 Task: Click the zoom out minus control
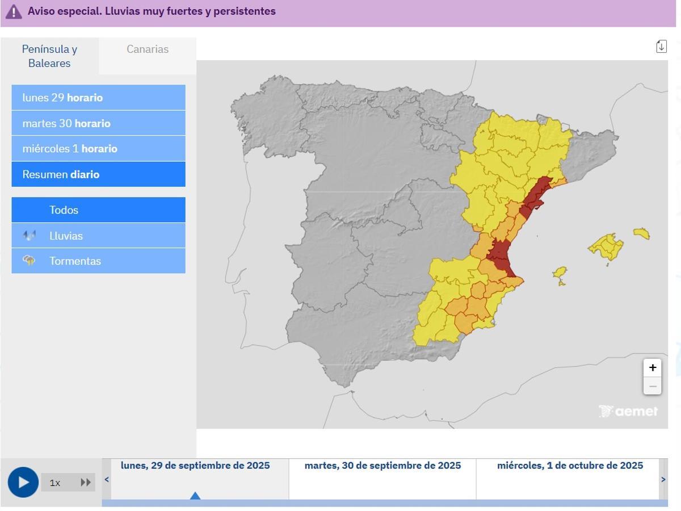tap(652, 386)
